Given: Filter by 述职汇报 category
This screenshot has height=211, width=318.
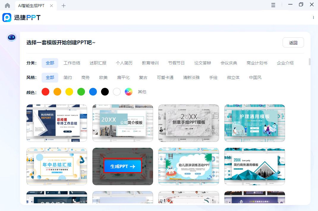Looking at the screenshot, I should pyautogui.click(x=98, y=63).
